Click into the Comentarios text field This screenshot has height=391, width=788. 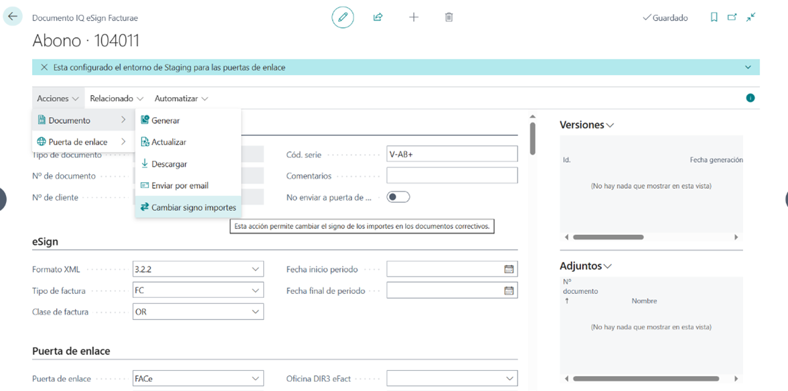452,175
